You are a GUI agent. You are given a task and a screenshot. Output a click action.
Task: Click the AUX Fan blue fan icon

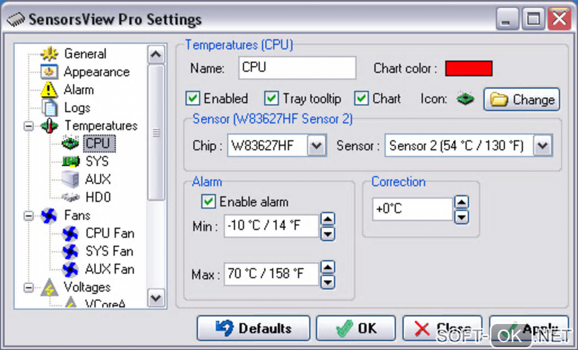(x=70, y=270)
